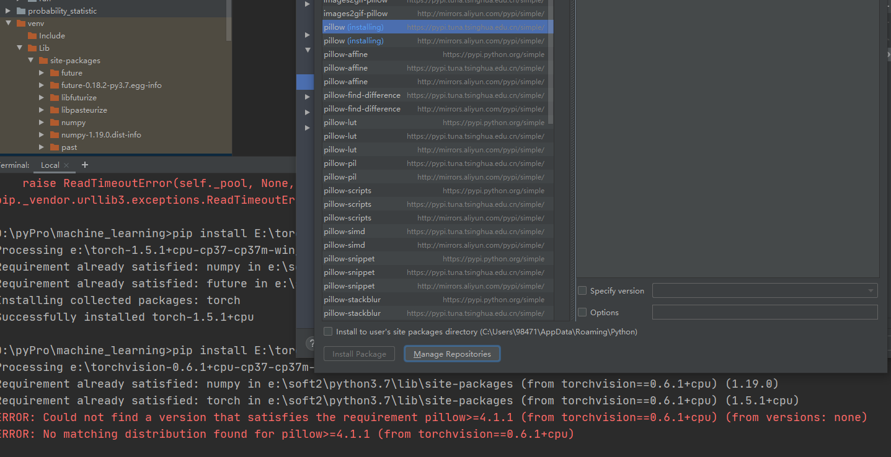
Task: Close the Local terminal tab with x
Action: point(67,165)
